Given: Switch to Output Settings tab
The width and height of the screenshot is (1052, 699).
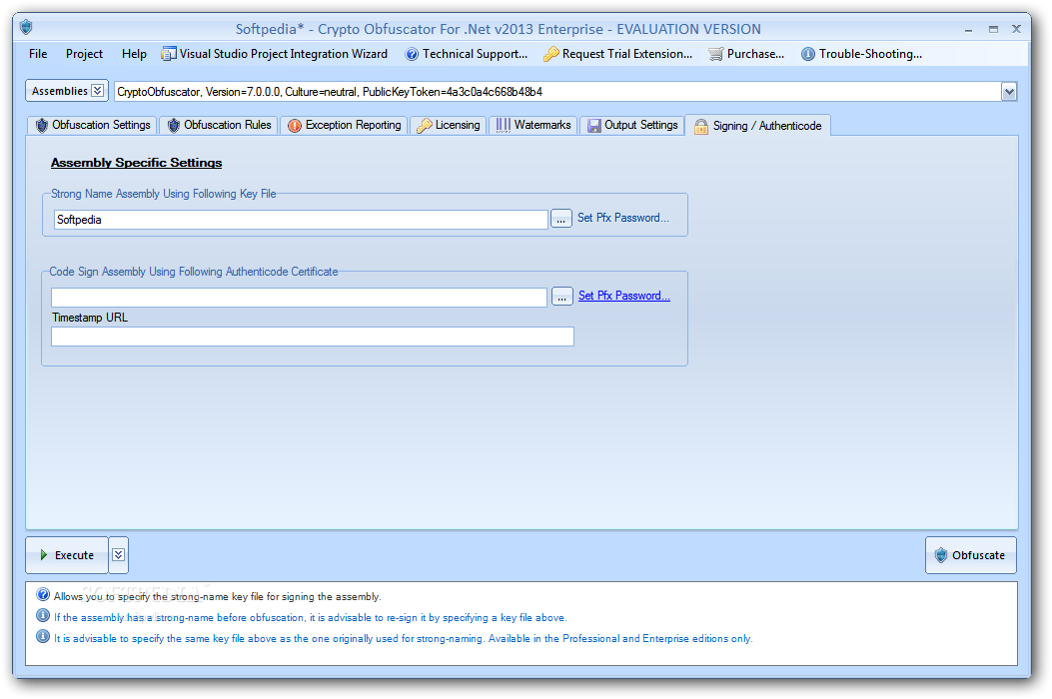Looking at the screenshot, I should [632, 126].
